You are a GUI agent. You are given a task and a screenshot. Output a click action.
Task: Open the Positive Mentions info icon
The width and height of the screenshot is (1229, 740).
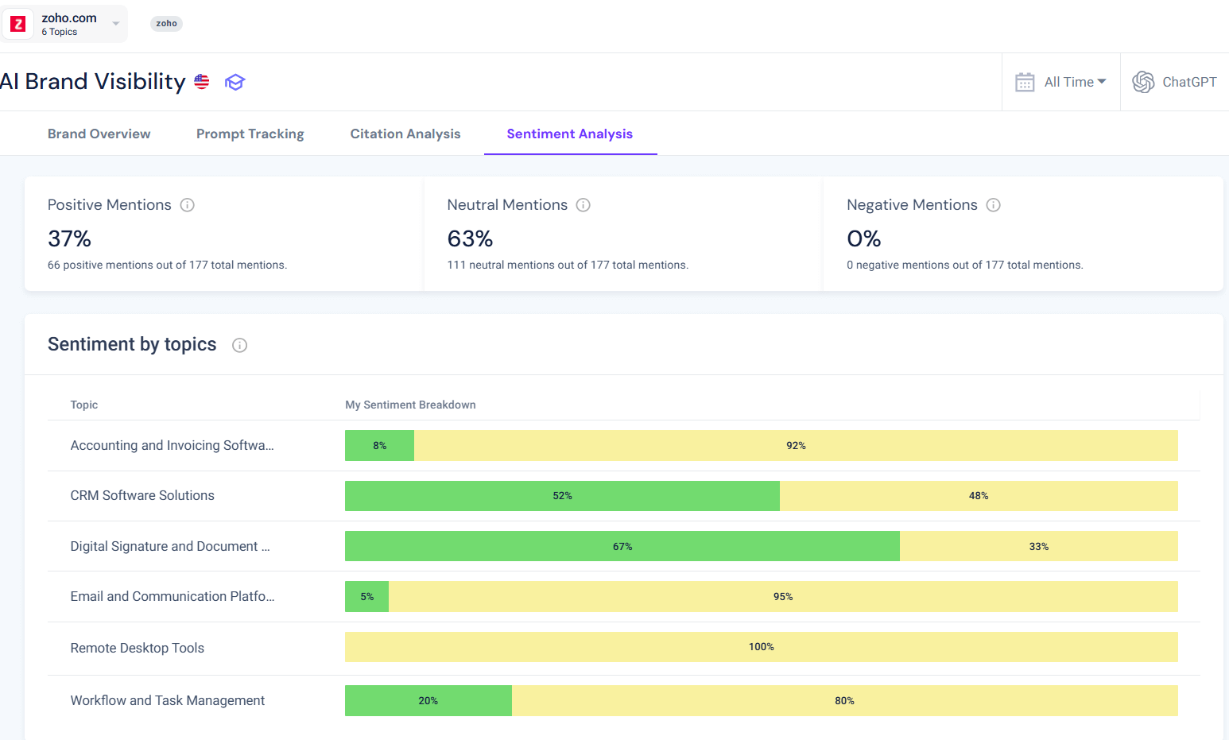pyautogui.click(x=187, y=205)
